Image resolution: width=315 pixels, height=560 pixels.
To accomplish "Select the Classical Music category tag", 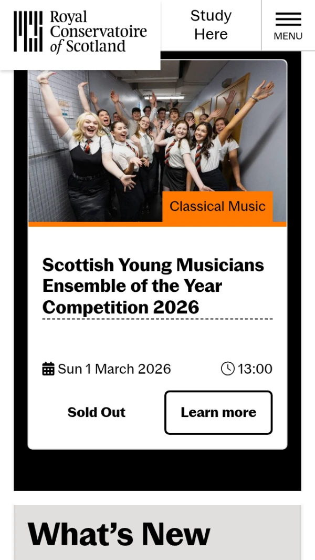I will (x=217, y=206).
